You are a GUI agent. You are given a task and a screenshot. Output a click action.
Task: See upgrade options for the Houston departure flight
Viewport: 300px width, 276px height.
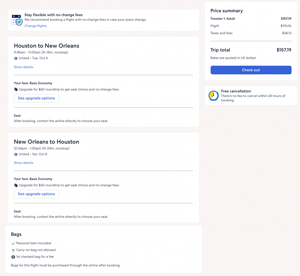[36, 98]
